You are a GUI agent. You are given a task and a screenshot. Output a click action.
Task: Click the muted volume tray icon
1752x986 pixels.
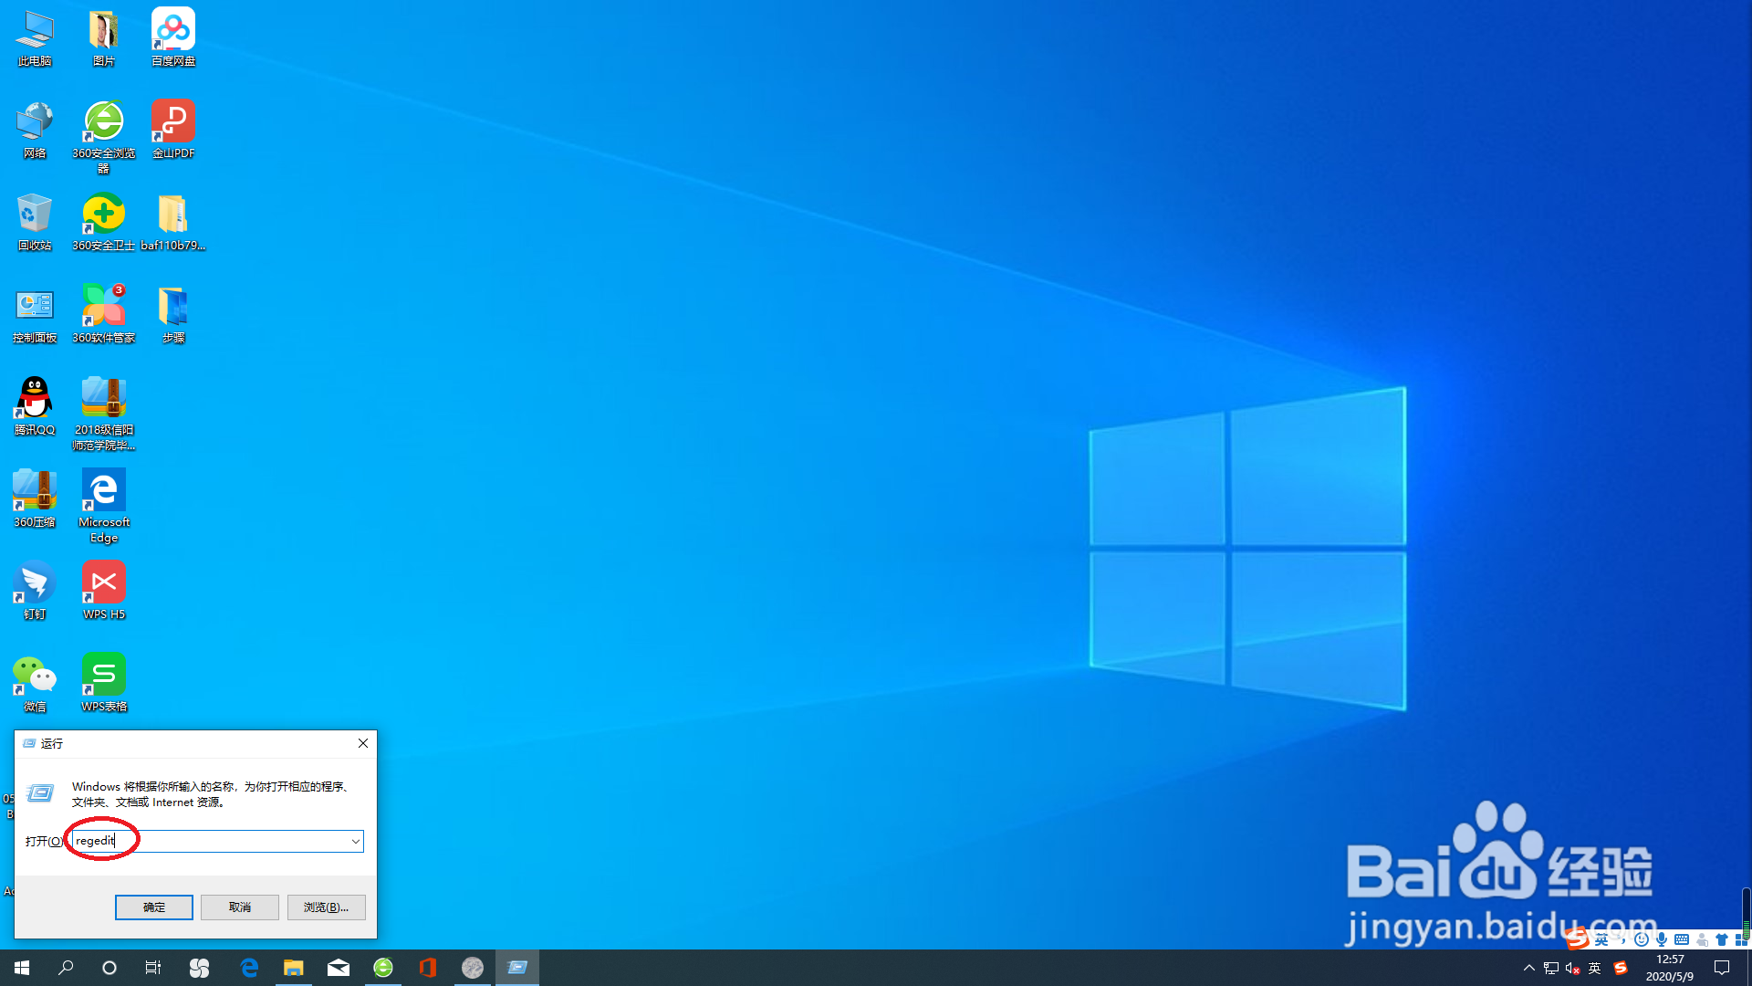tap(1573, 968)
